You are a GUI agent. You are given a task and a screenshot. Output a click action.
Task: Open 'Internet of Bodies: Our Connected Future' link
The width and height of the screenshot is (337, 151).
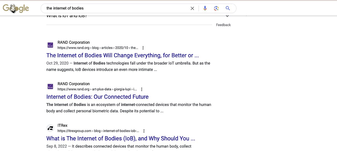97,97
